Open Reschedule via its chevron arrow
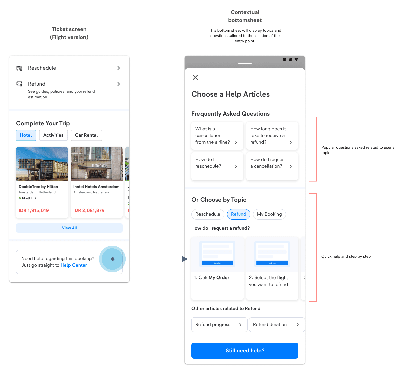400x372 pixels. point(119,68)
